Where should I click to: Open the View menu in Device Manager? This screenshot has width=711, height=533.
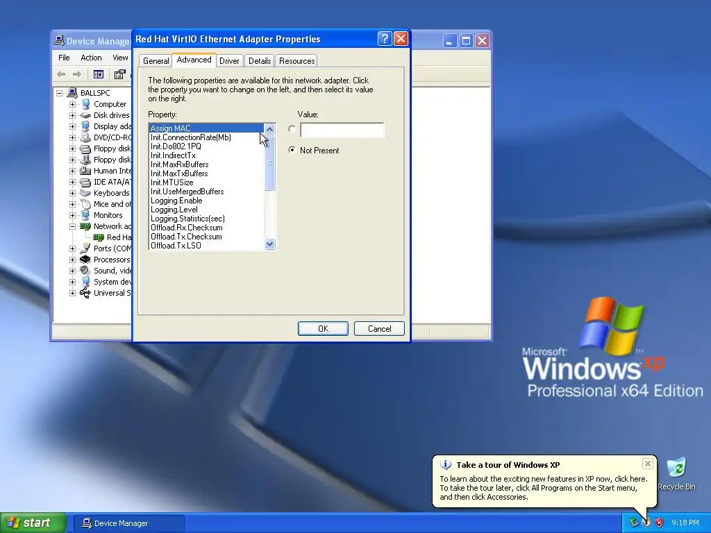click(120, 58)
